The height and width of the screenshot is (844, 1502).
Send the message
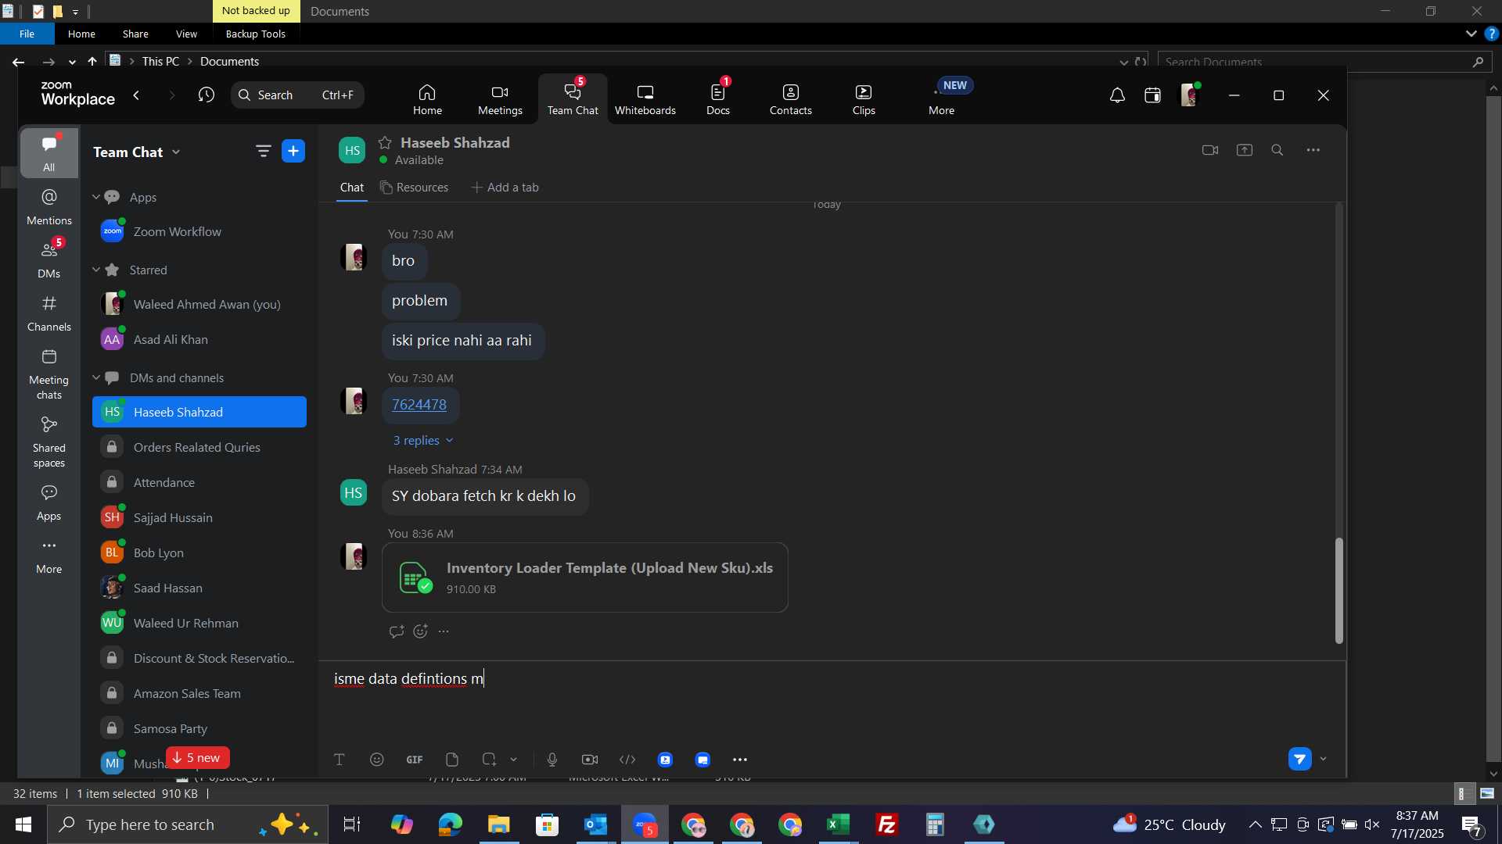[1300, 759]
